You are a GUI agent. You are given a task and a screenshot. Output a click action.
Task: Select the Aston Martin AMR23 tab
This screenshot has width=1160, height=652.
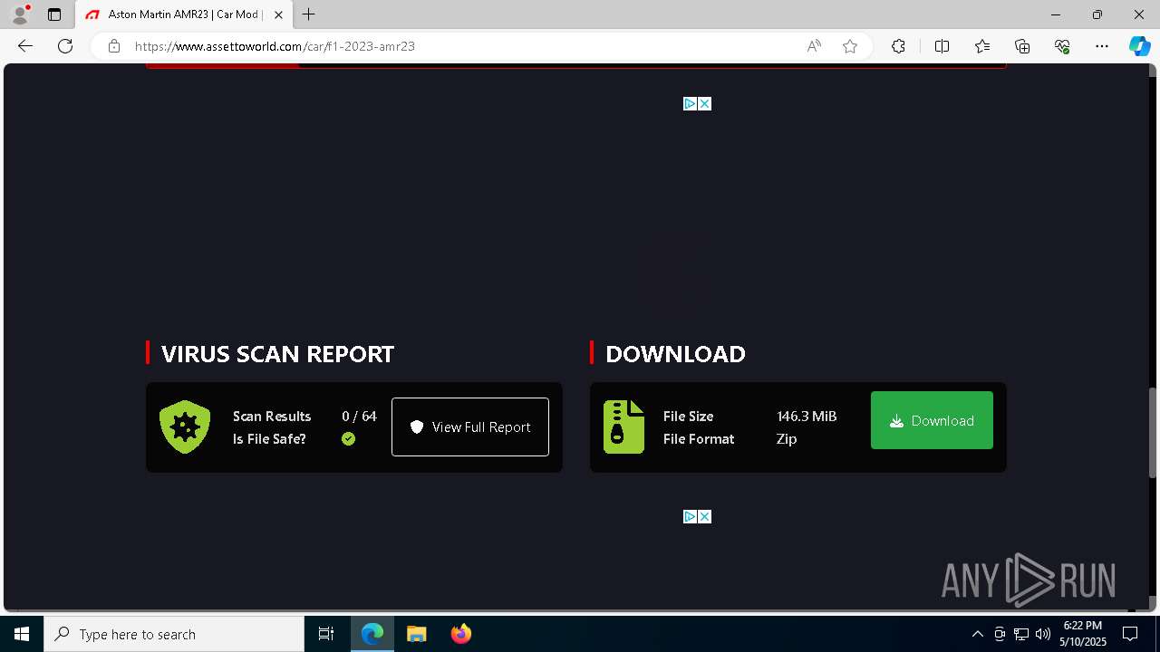pos(184,14)
